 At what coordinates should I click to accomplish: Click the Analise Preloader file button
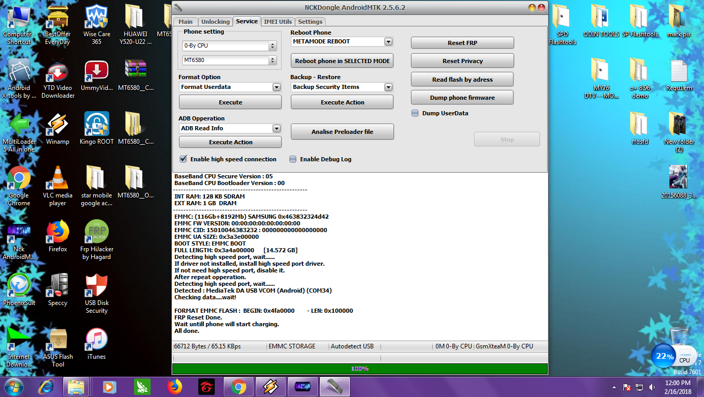click(342, 132)
